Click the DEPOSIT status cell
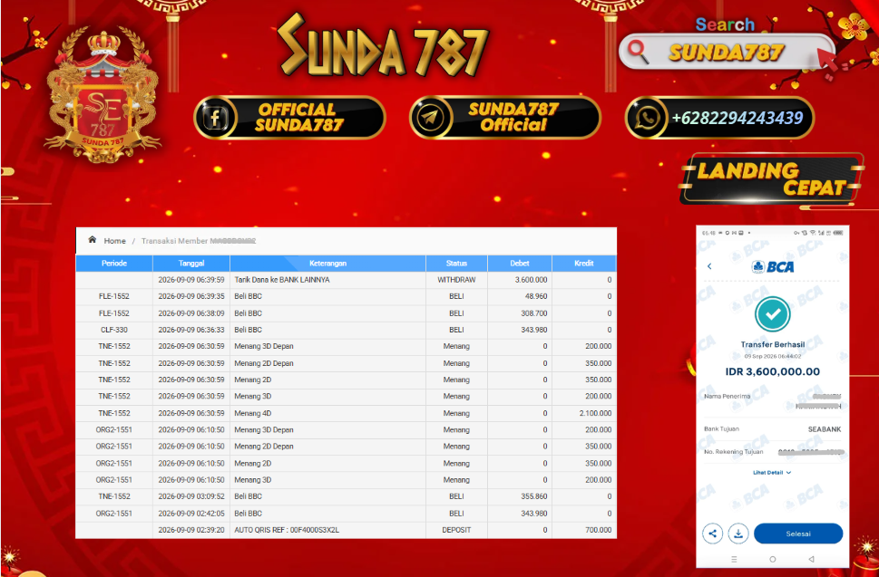Image resolution: width=879 pixels, height=577 pixels. 456,530
